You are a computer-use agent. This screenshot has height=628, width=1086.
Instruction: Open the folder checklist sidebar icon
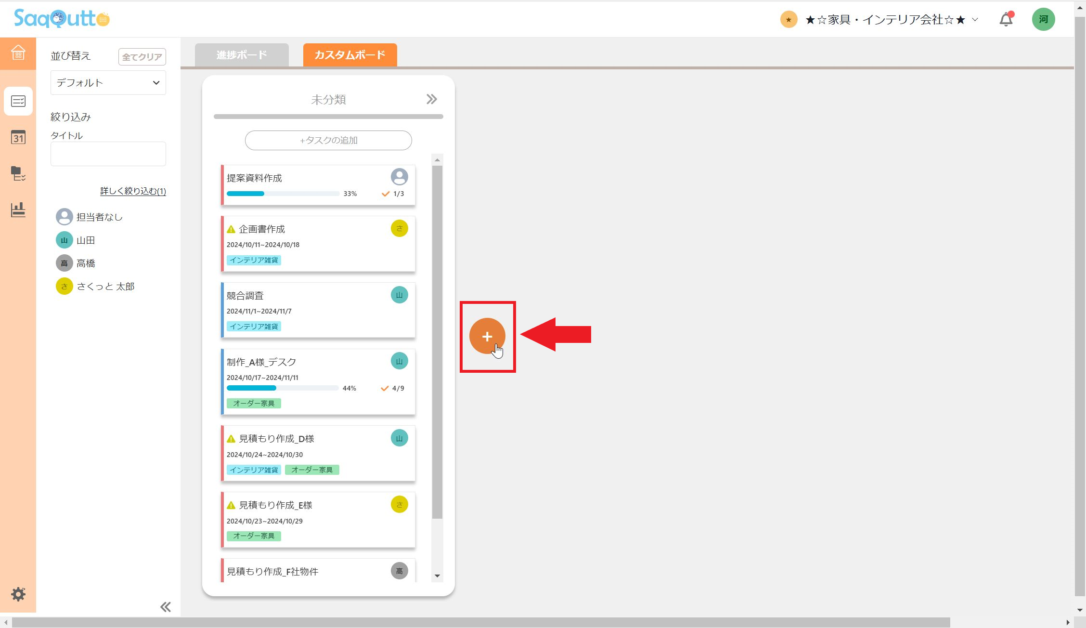pyautogui.click(x=18, y=173)
